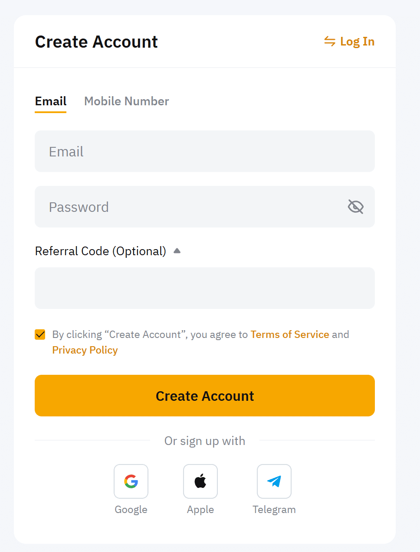This screenshot has width=420, height=552.
Task: Open the Terms of Service link
Action: point(290,334)
